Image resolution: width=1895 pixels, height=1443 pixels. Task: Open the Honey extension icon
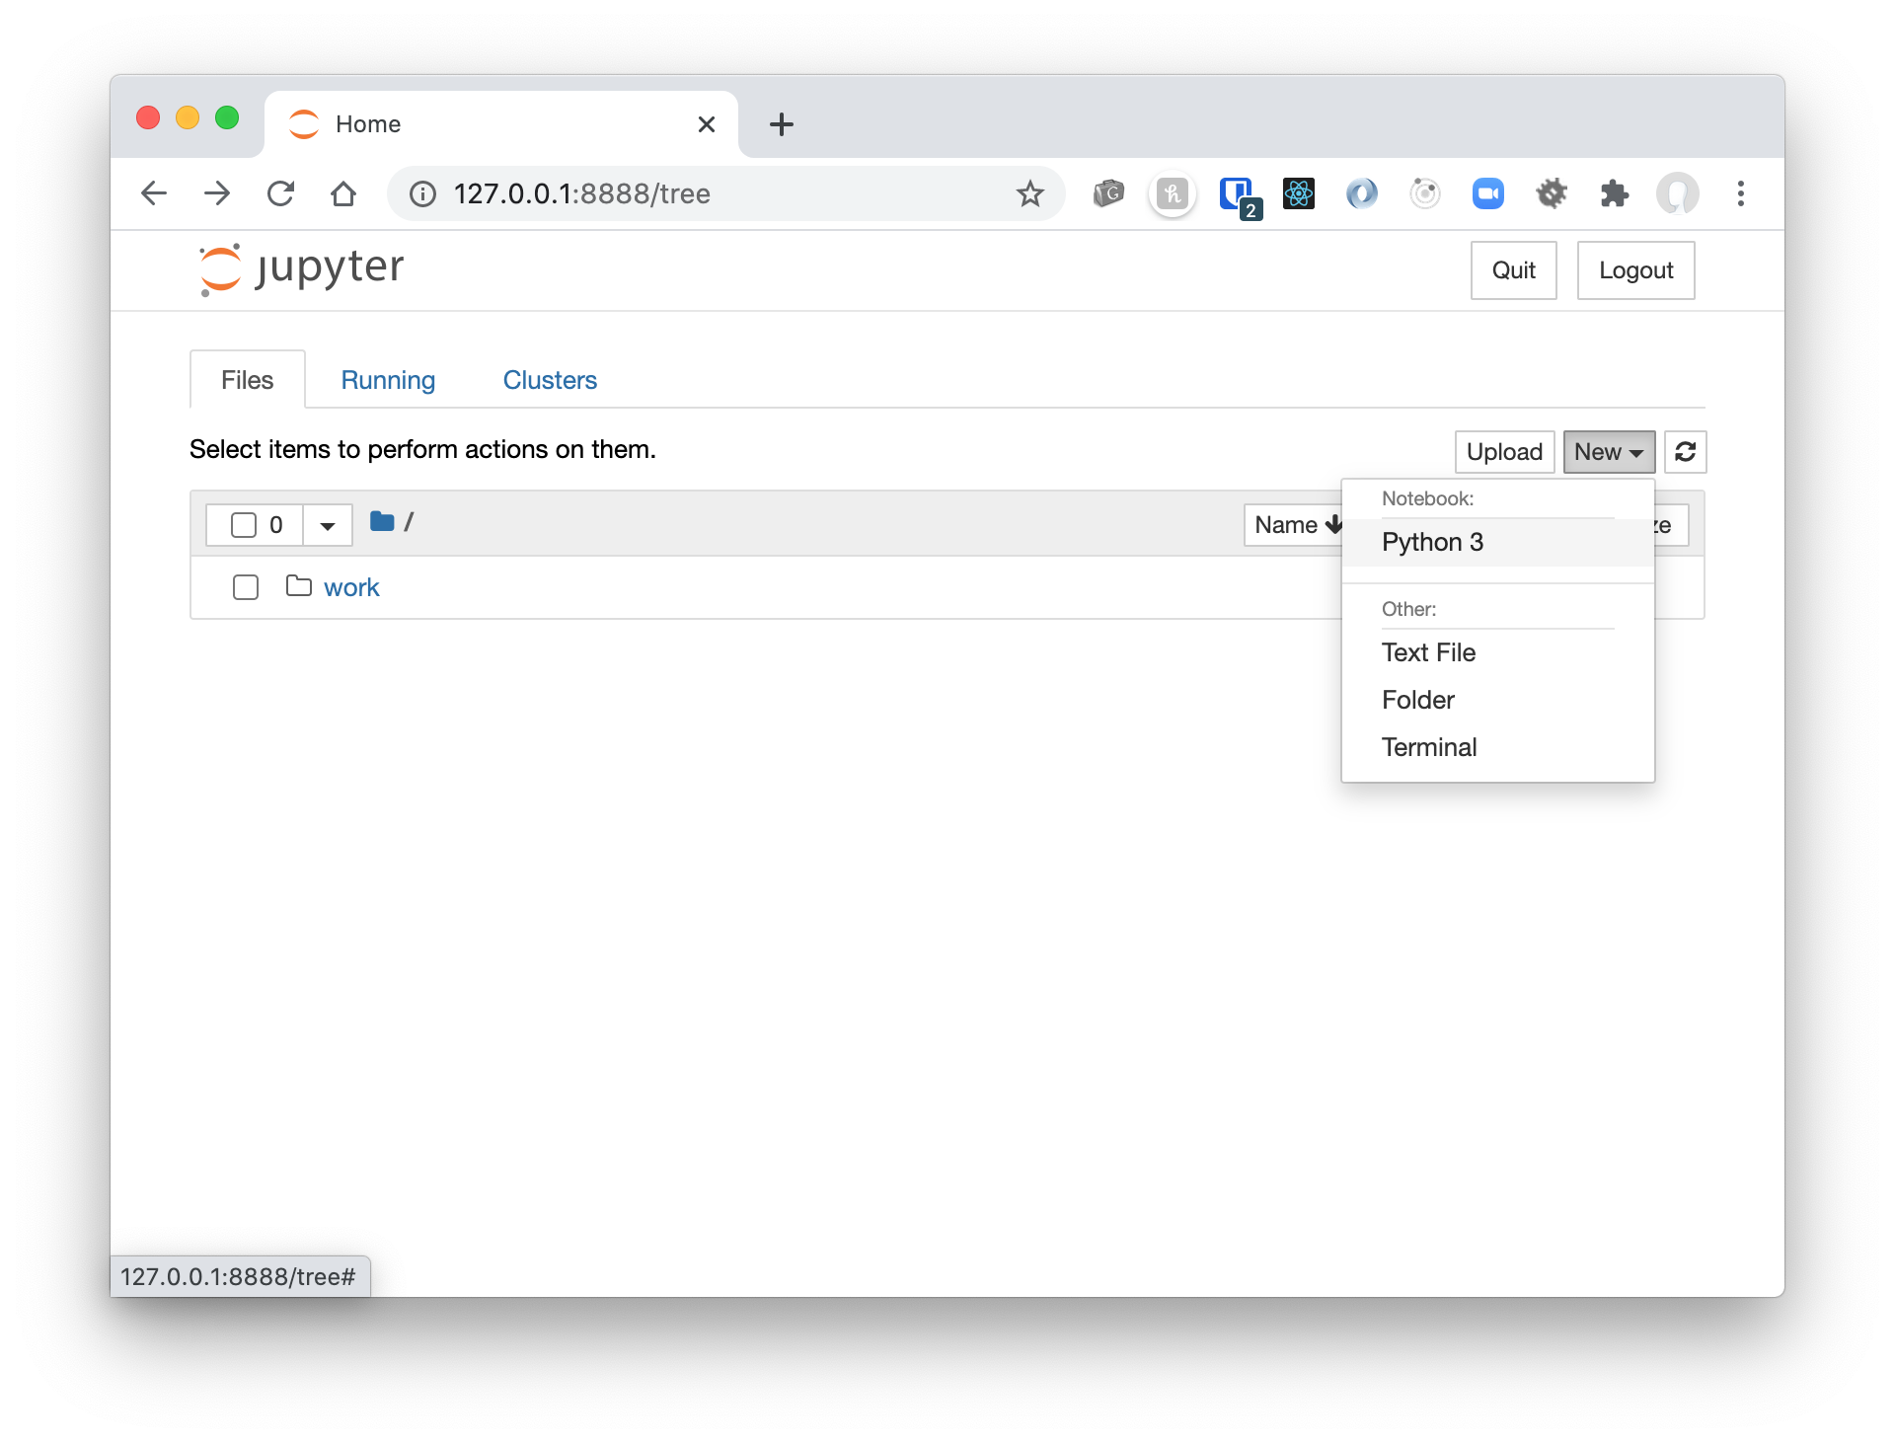click(x=1172, y=193)
